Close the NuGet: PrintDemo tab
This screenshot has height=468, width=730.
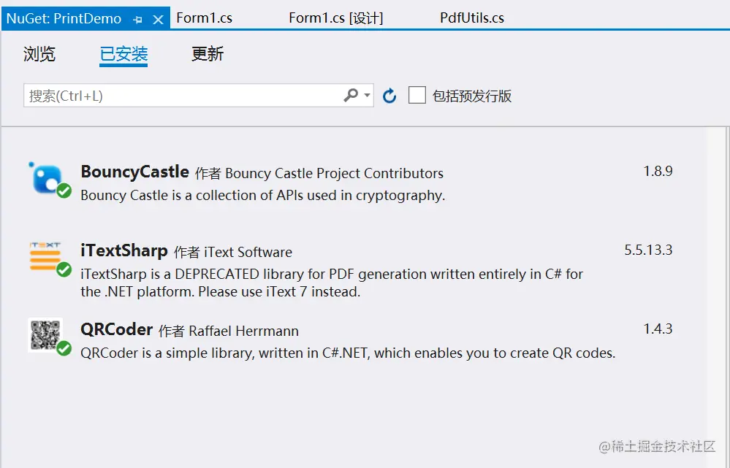pos(158,20)
